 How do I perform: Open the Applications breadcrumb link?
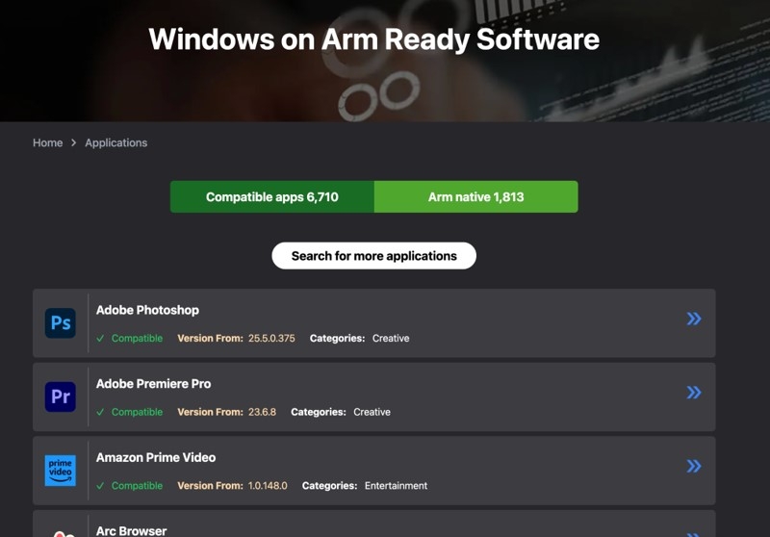[x=115, y=142]
